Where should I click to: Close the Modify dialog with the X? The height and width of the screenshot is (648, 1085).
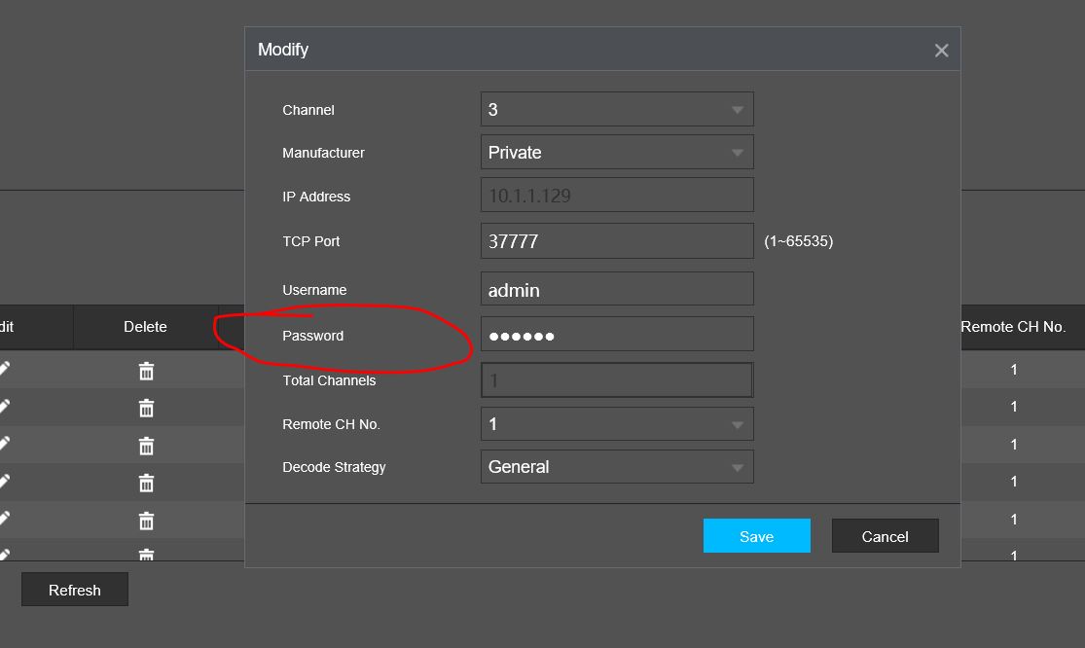(941, 51)
